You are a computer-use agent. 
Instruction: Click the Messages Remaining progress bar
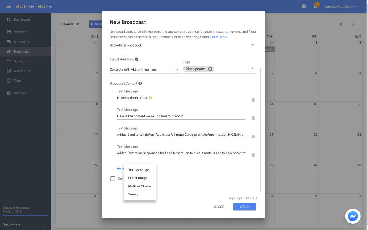[x=25, y=215]
